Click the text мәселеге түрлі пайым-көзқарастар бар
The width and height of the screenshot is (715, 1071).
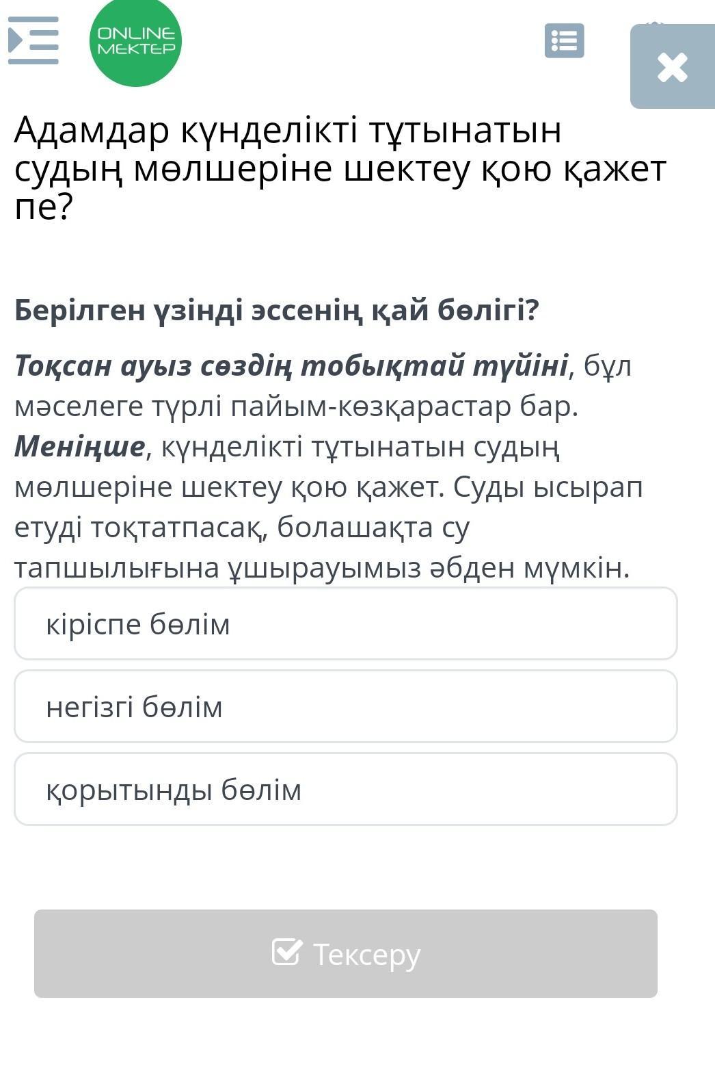(x=297, y=407)
